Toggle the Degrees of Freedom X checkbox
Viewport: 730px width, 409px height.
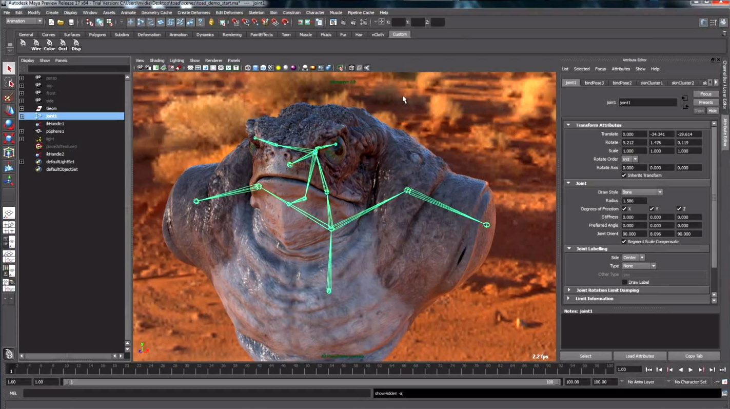(x=624, y=209)
